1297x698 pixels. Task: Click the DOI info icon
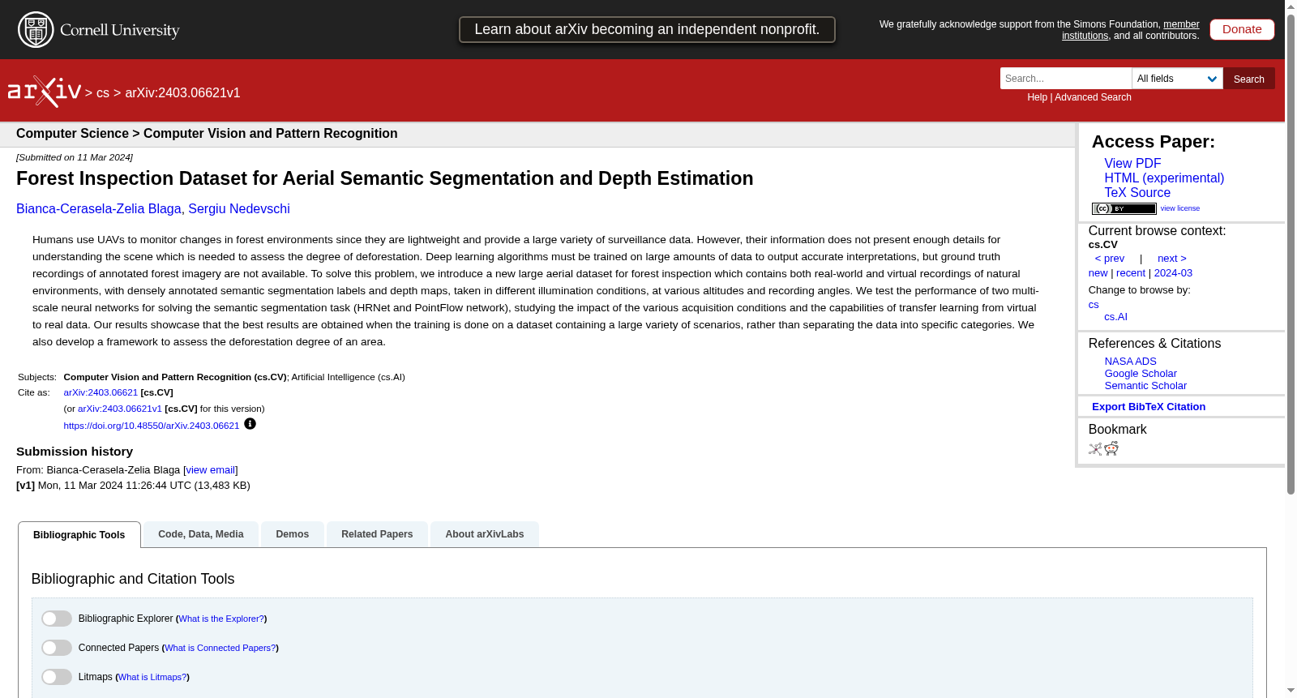[x=250, y=424]
